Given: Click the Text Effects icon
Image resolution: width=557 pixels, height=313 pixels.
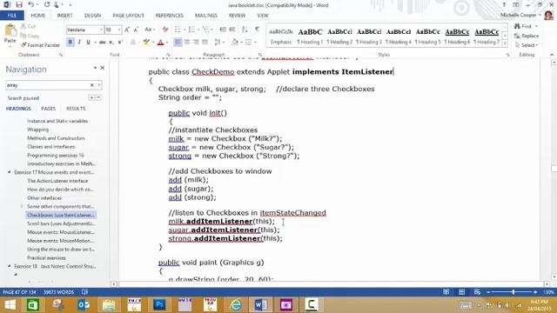Looking at the screenshot, I should (x=133, y=43).
